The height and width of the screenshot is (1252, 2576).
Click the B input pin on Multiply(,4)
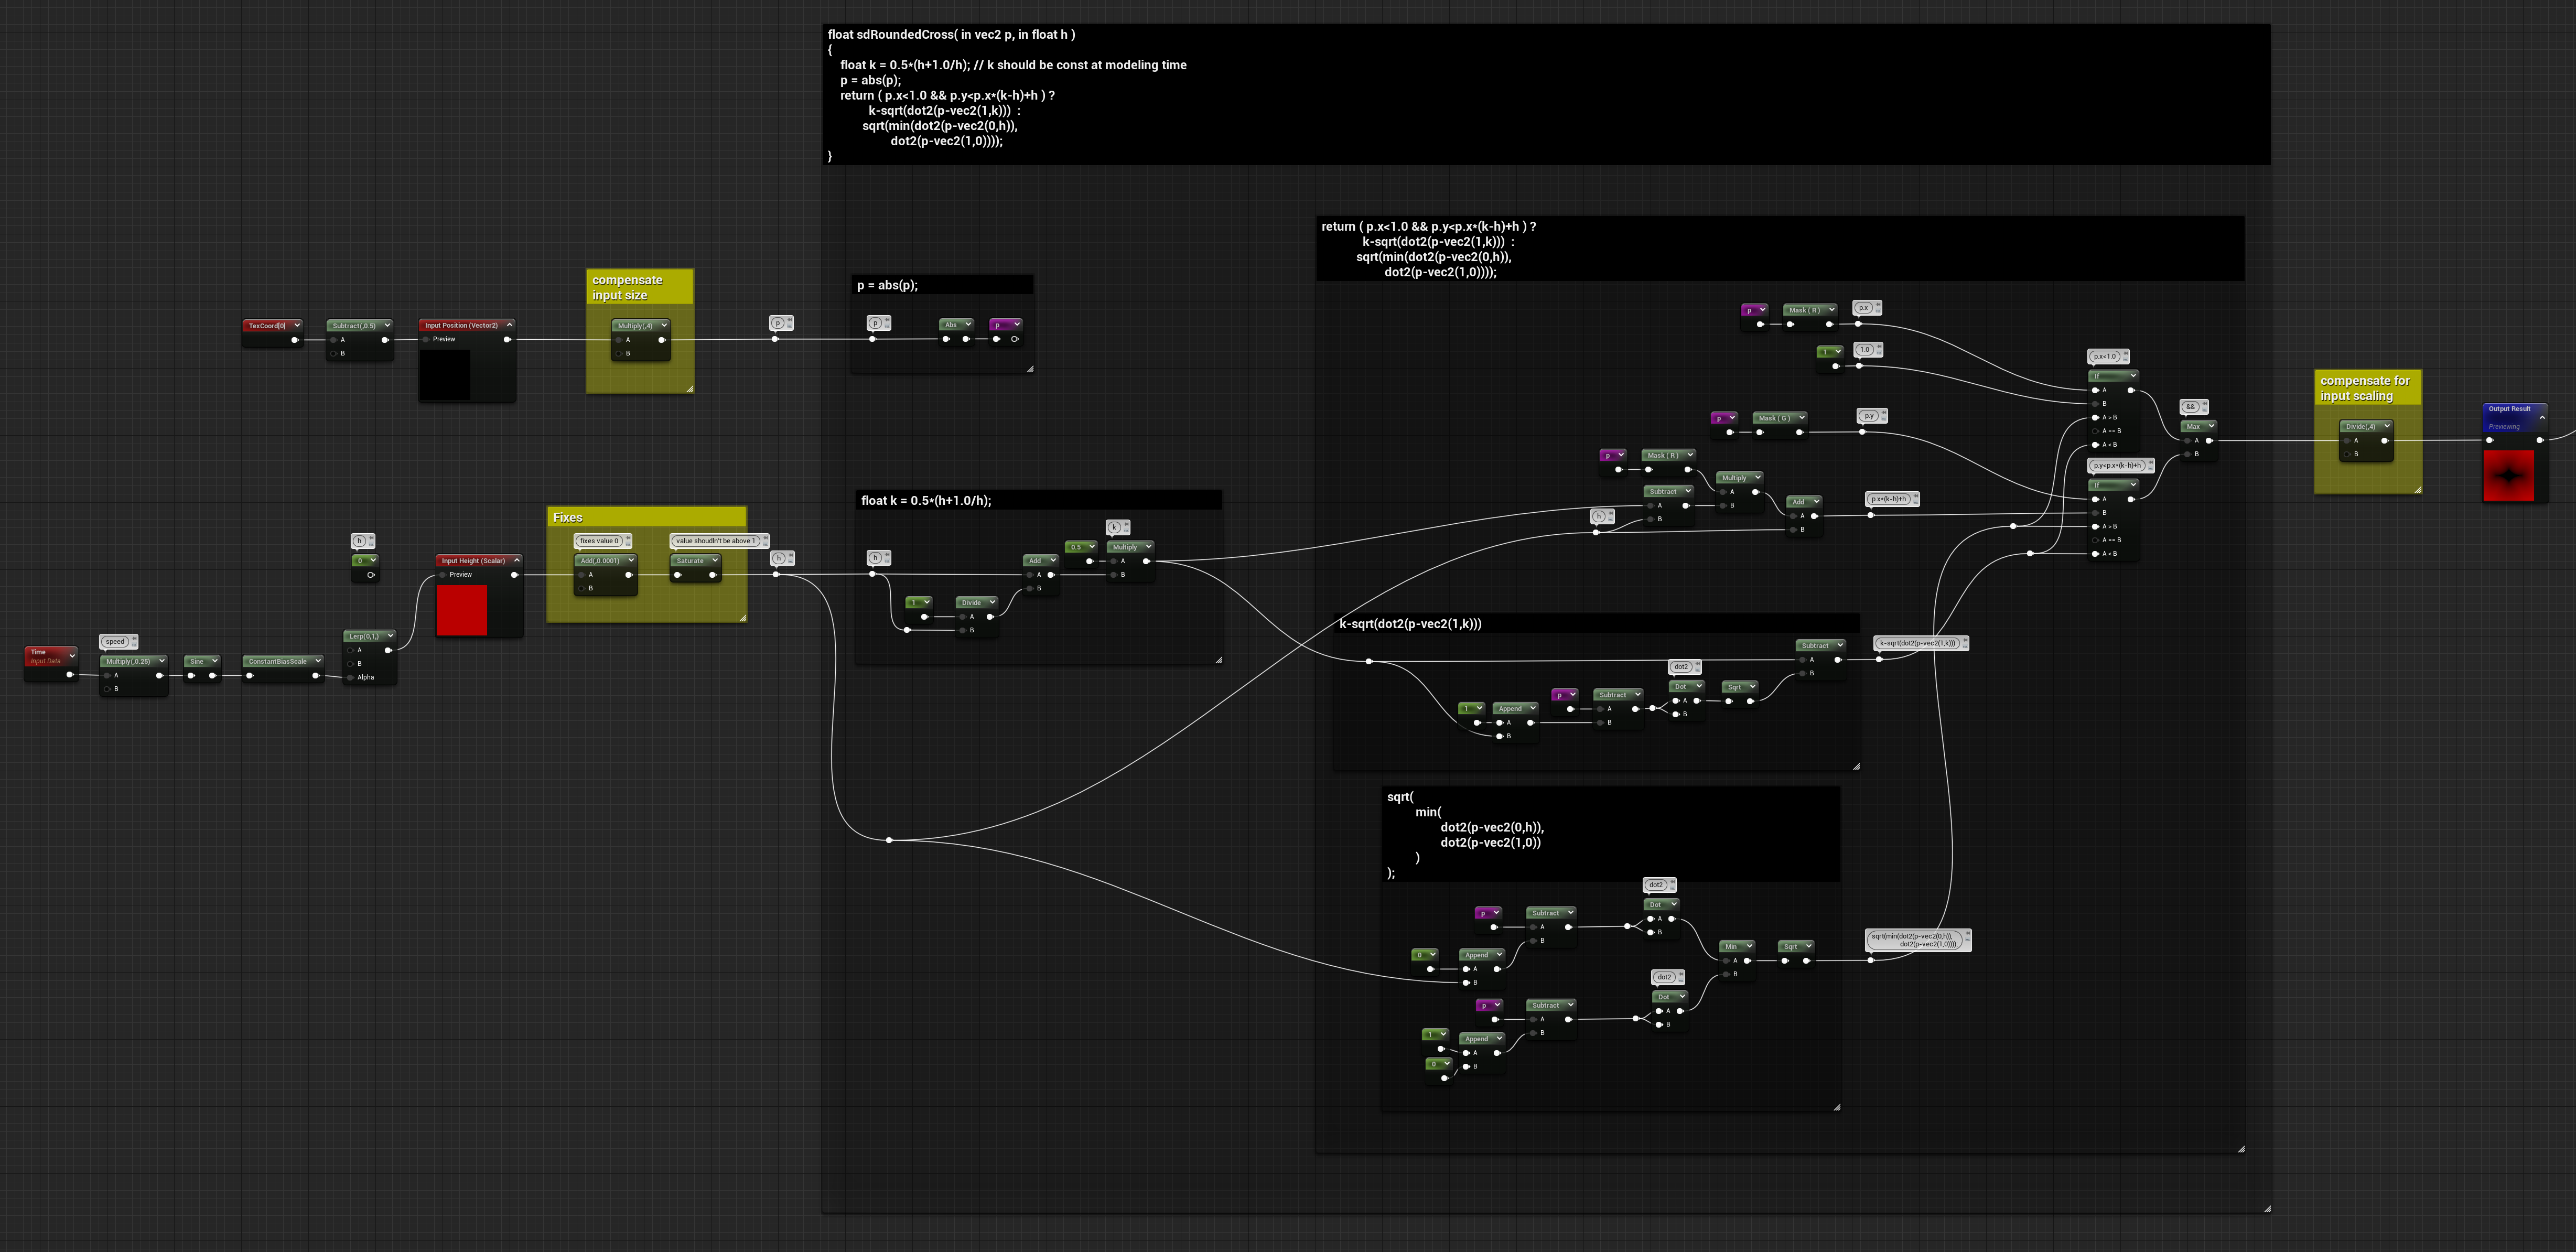(x=619, y=353)
